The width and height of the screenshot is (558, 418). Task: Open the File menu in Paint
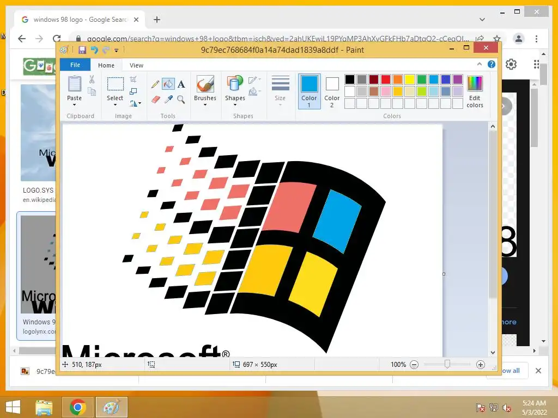pyautogui.click(x=75, y=65)
